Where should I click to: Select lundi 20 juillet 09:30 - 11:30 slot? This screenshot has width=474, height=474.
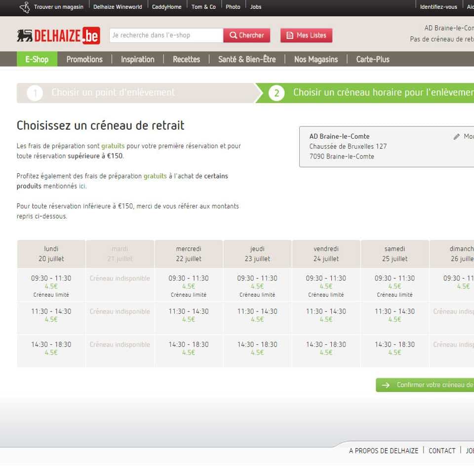[51, 285]
